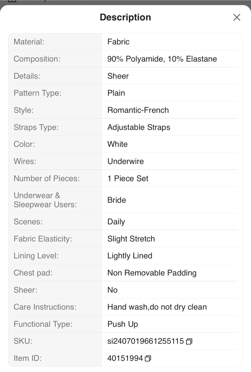This screenshot has width=251, height=372.
Task: Close the Description panel
Action: pyautogui.click(x=237, y=18)
